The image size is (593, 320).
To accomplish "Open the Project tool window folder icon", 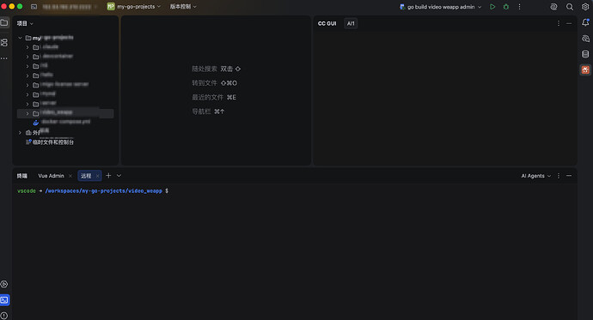I will coord(4,22).
